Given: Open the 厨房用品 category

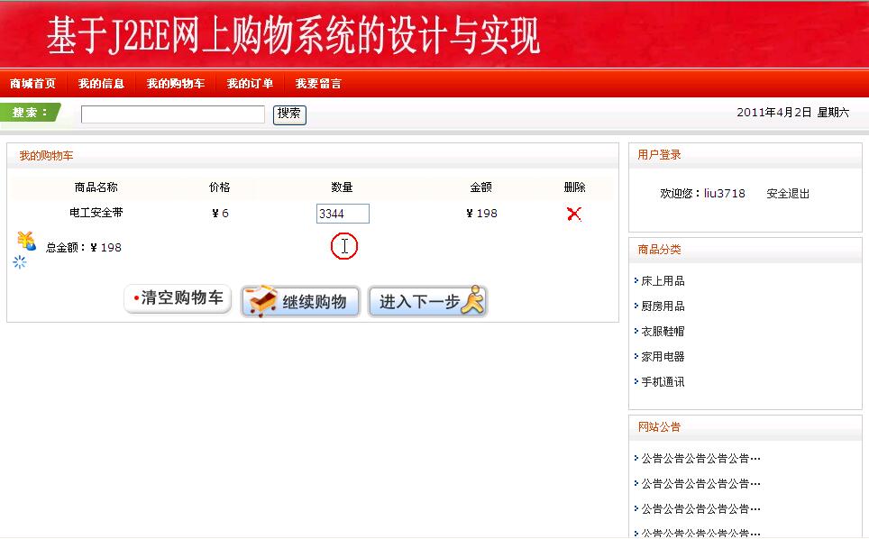Looking at the screenshot, I should pos(663,306).
